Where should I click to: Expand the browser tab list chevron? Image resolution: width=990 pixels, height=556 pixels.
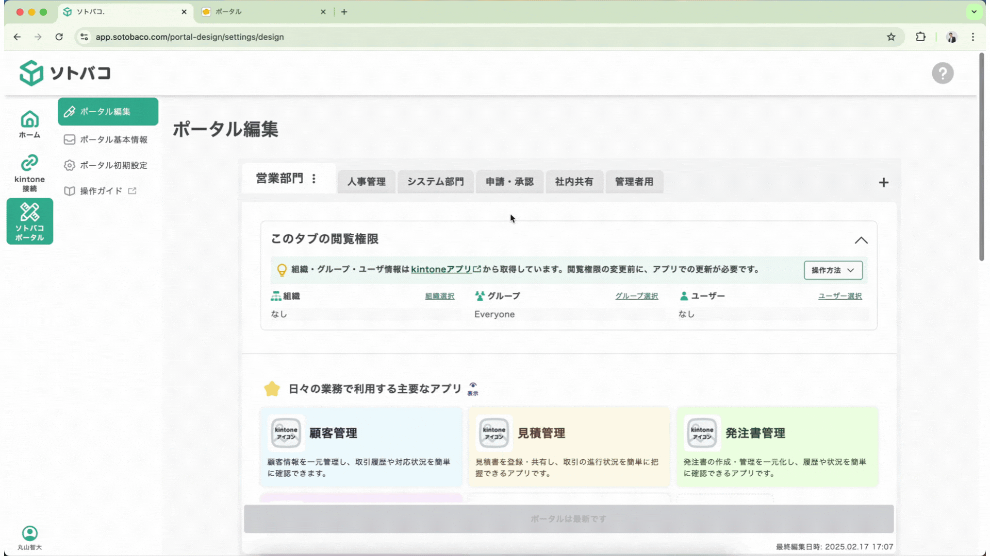pyautogui.click(x=974, y=11)
